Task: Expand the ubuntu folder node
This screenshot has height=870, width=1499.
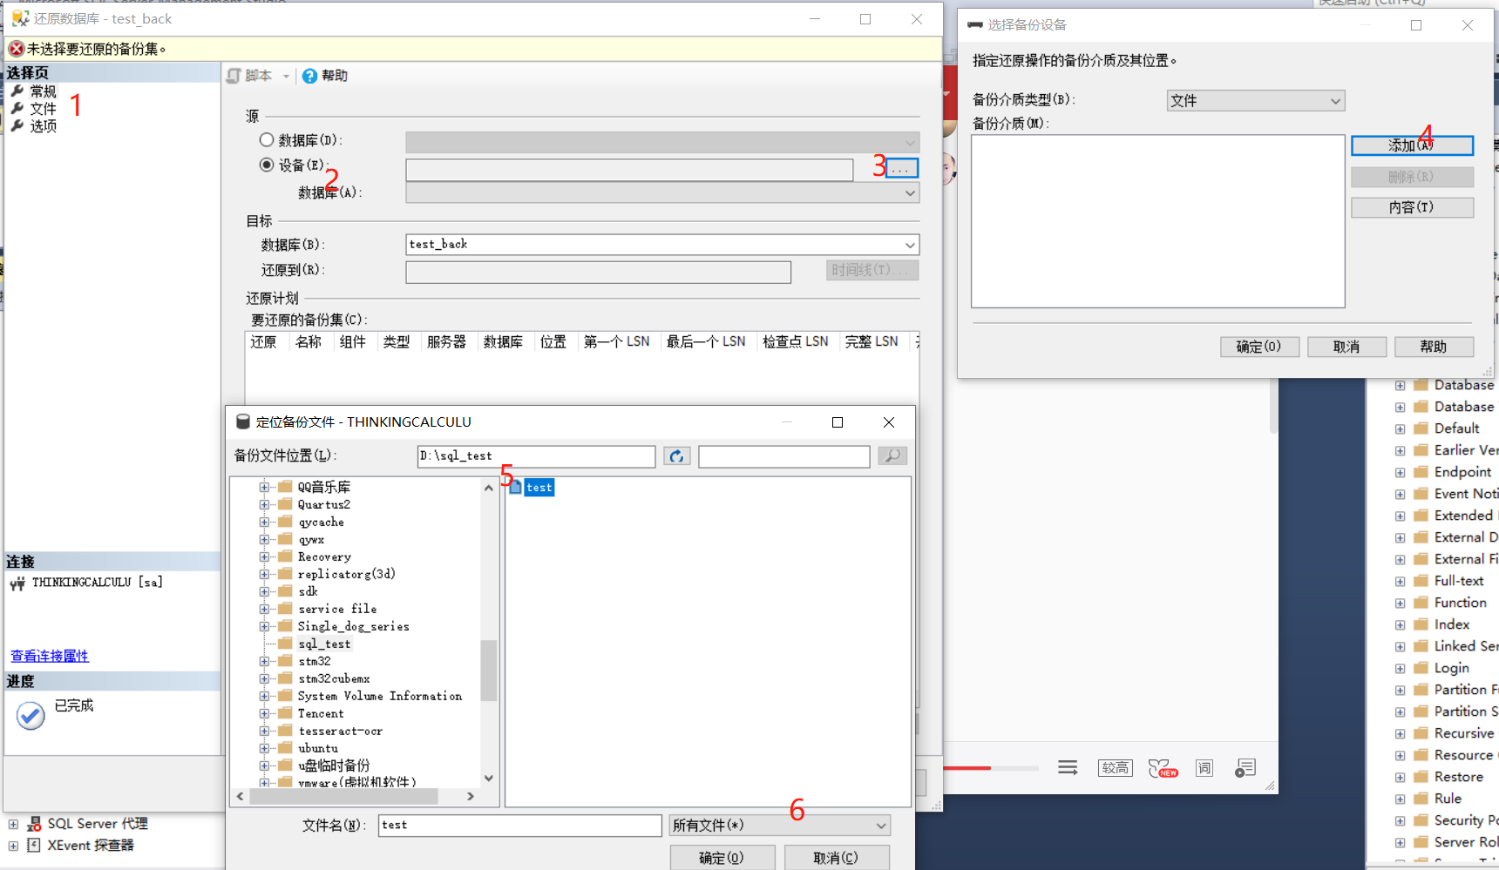Action: [264, 749]
